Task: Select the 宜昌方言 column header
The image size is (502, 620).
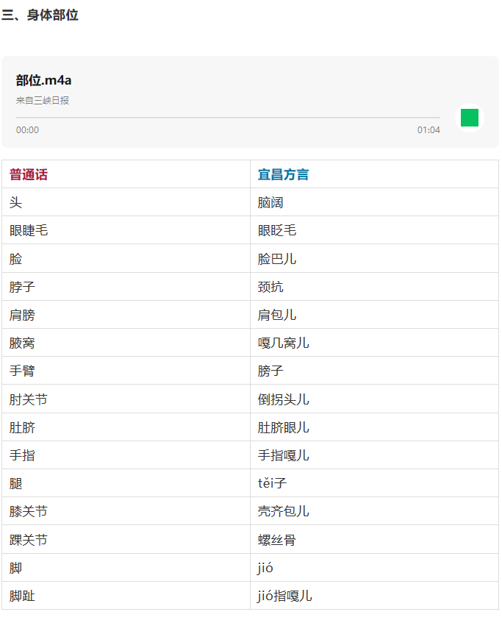Action: (x=283, y=175)
